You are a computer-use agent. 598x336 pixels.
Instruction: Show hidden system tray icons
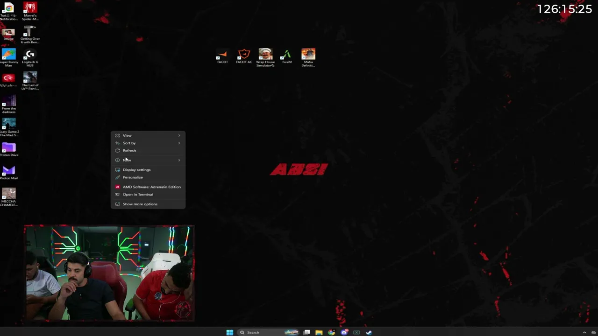[584, 332]
